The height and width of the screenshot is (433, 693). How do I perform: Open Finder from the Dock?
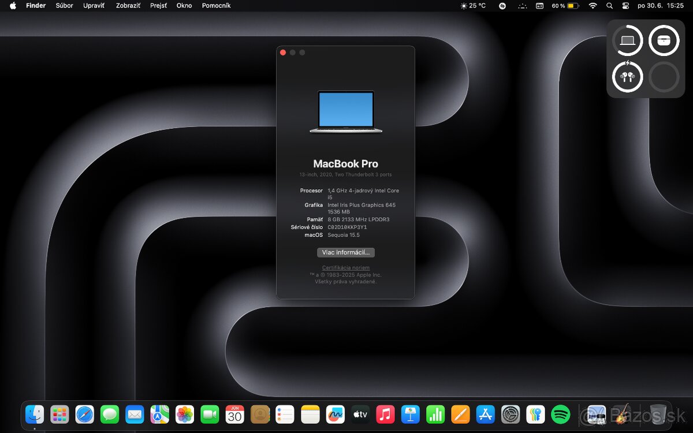[35, 414]
